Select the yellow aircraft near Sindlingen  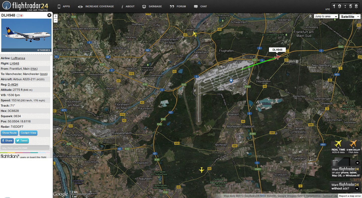pos(195,34)
